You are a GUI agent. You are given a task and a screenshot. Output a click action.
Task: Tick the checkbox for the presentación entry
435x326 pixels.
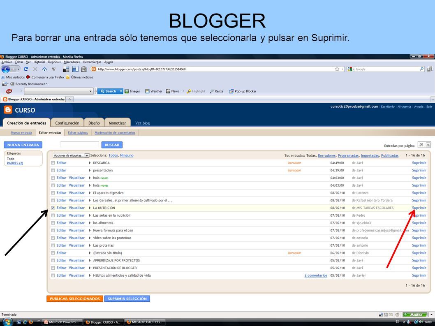click(53, 170)
